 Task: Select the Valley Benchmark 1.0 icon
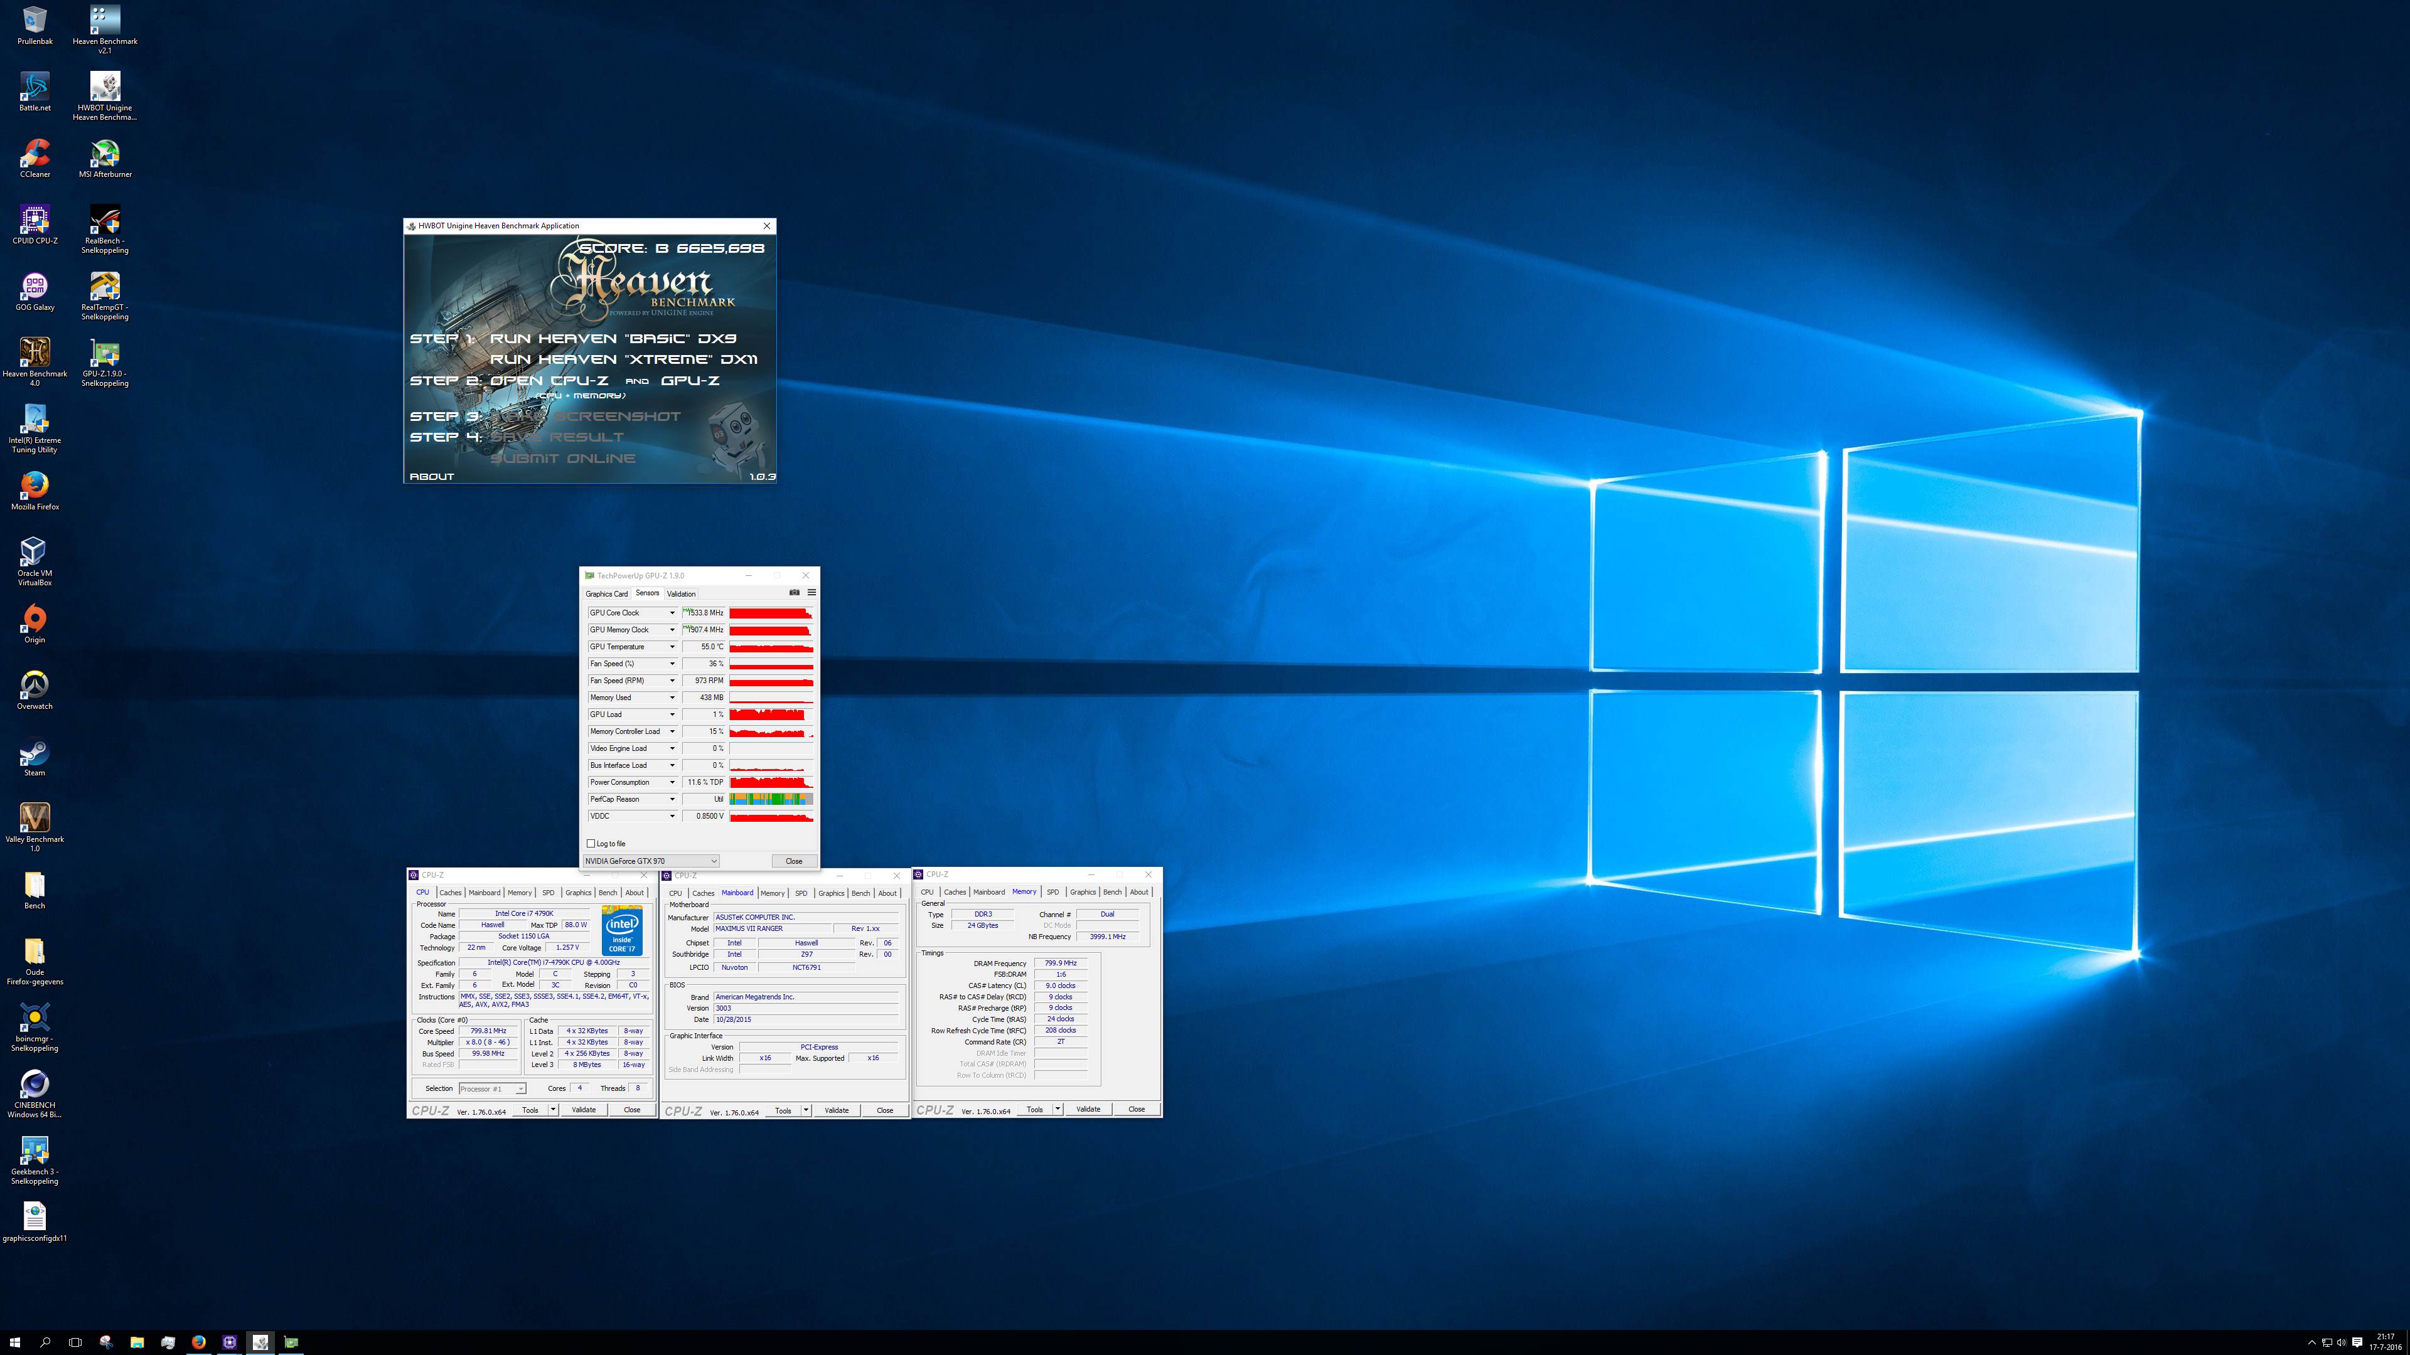[x=35, y=827]
